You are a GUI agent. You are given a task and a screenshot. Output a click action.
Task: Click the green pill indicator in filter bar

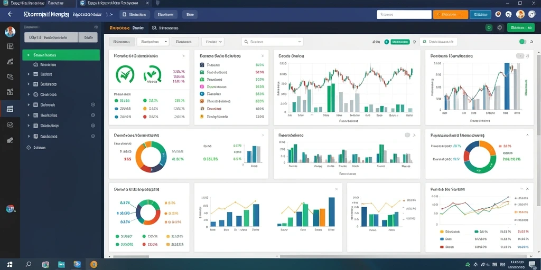(400, 42)
